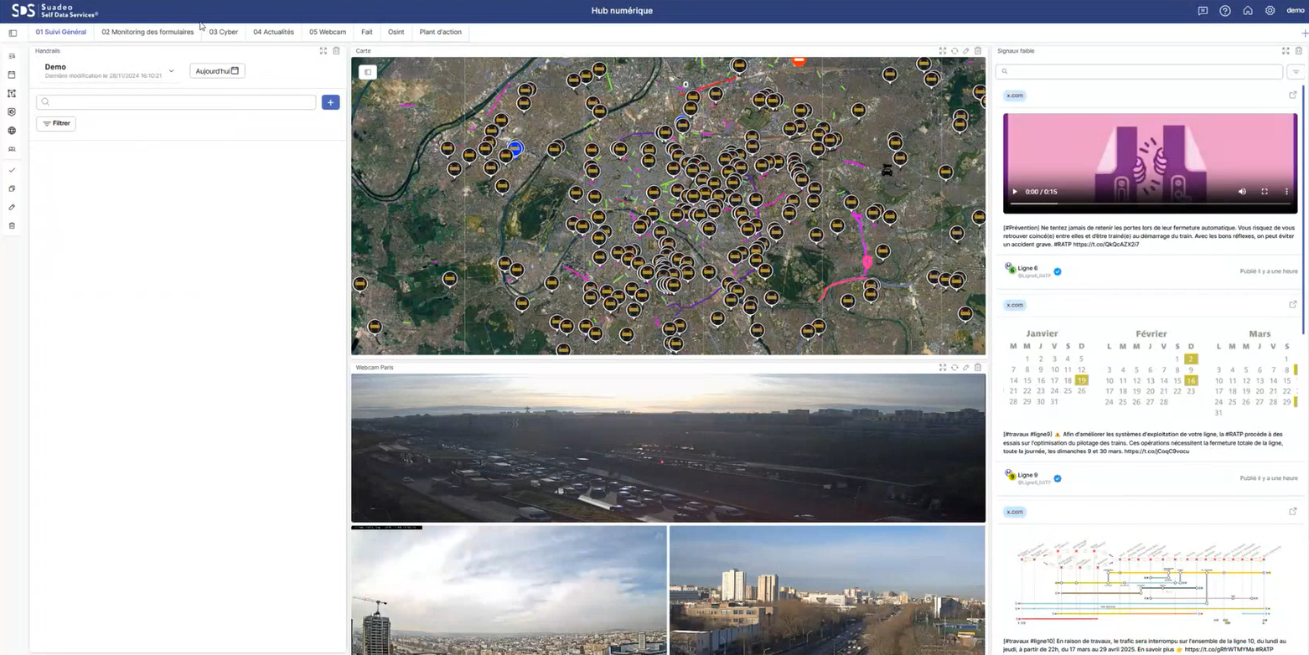Screen dimensions: 1309x655
Task: Open the help question mark icon
Action: click(1225, 11)
